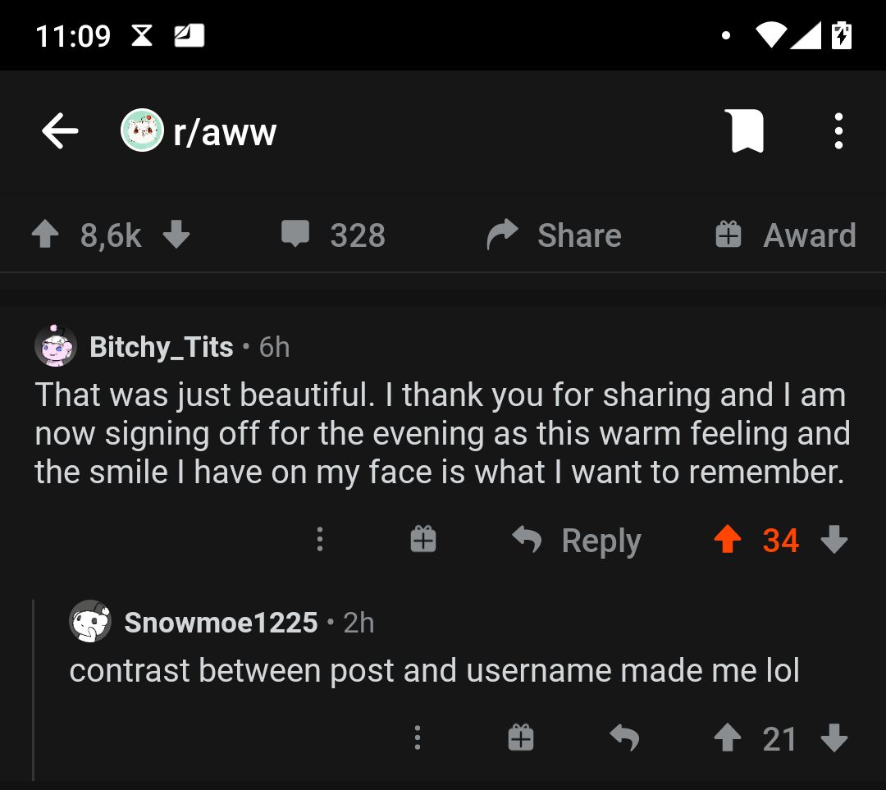Toggle the bookmark save icon
Viewport: 886px width, 790px height.
click(x=744, y=131)
